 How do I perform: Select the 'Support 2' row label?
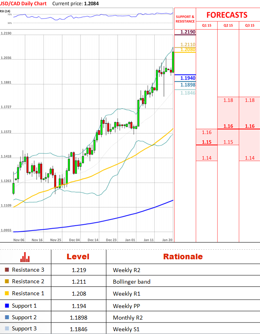24,317
